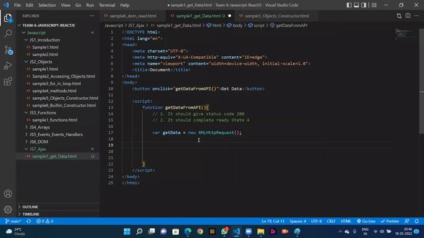Start Go Live server
This screenshot has height=238, width=424.
point(366,221)
